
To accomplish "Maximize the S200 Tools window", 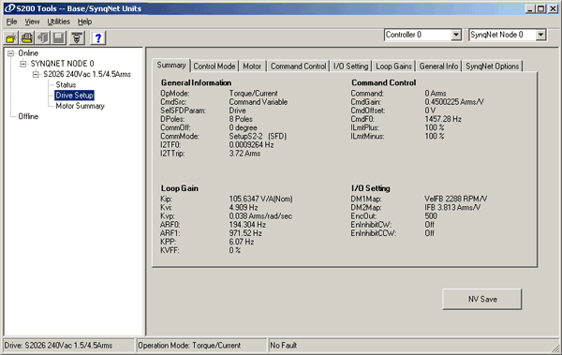I will [x=541, y=8].
